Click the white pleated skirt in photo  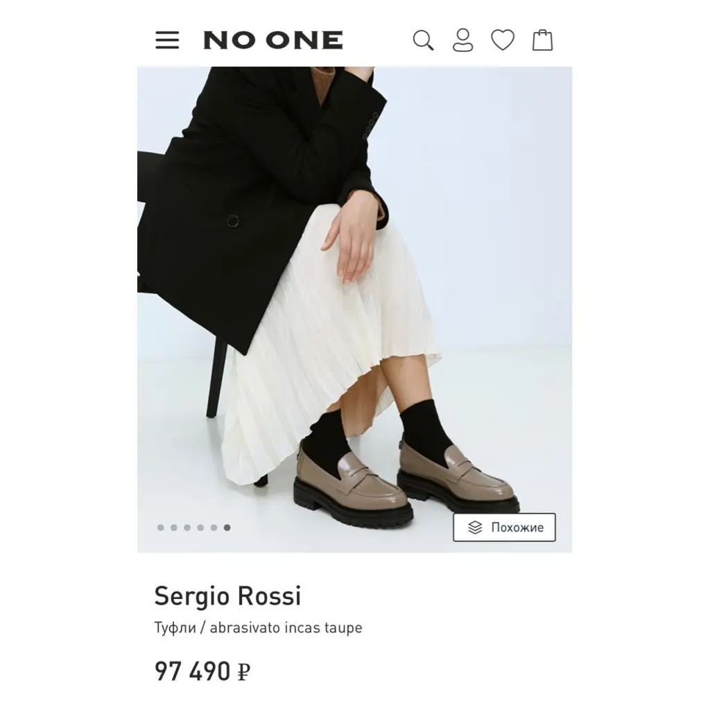[x=326, y=344]
